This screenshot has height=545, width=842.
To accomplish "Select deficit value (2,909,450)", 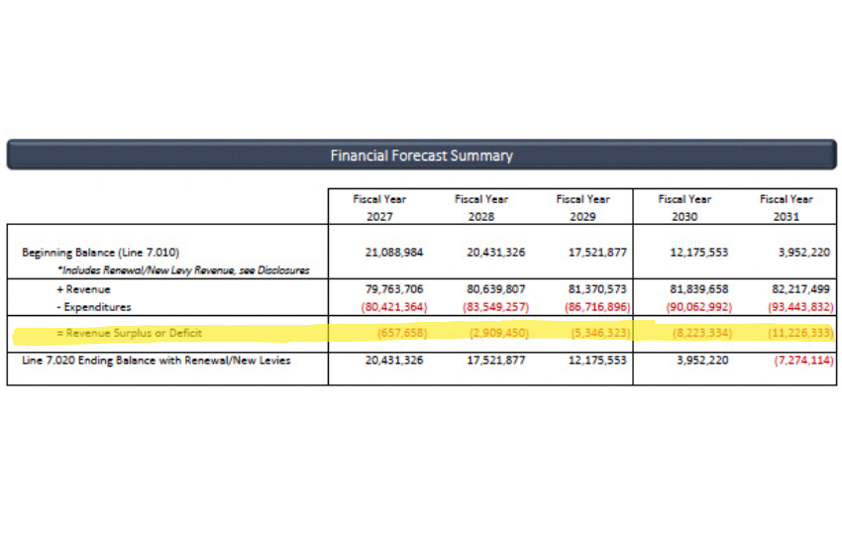I will 499,333.
